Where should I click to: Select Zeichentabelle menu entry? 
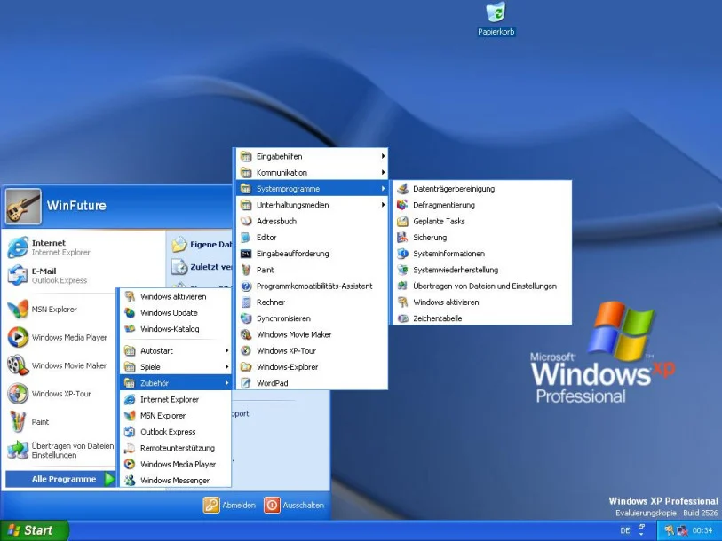pyautogui.click(x=437, y=318)
